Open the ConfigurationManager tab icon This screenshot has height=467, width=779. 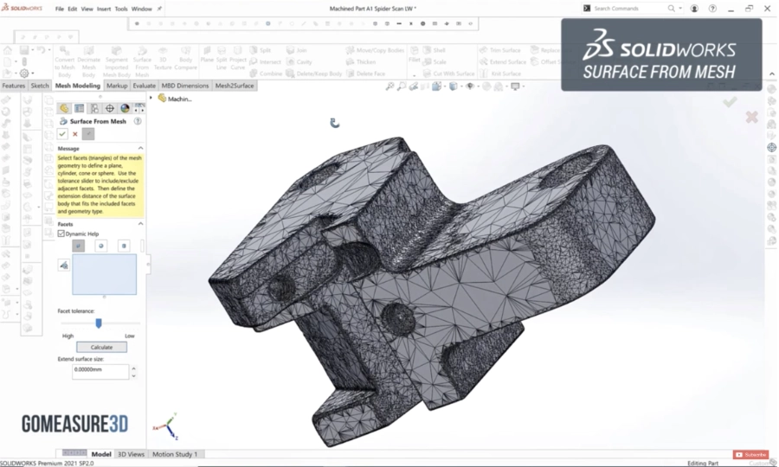click(x=94, y=109)
